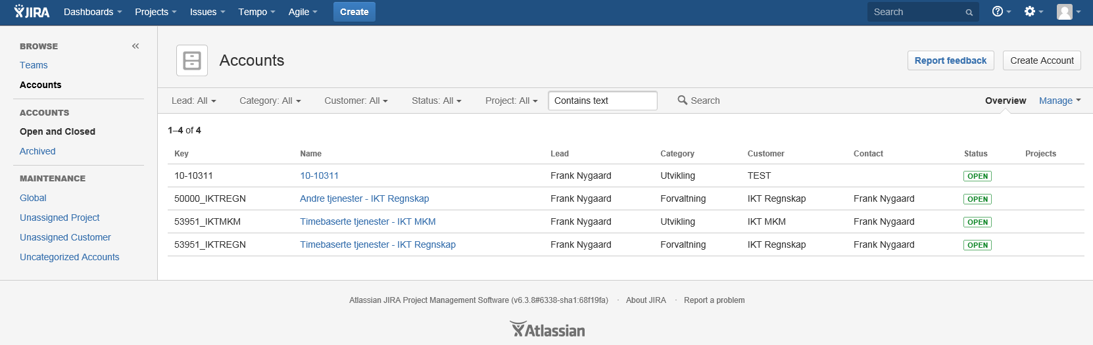This screenshot has width=1093, height=345.
Task: Click customer cell TEST
Action: 759,175
